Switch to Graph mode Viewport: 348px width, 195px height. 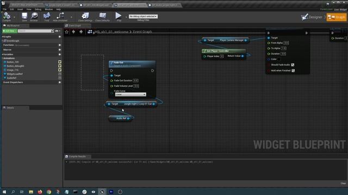pos(337,17)
